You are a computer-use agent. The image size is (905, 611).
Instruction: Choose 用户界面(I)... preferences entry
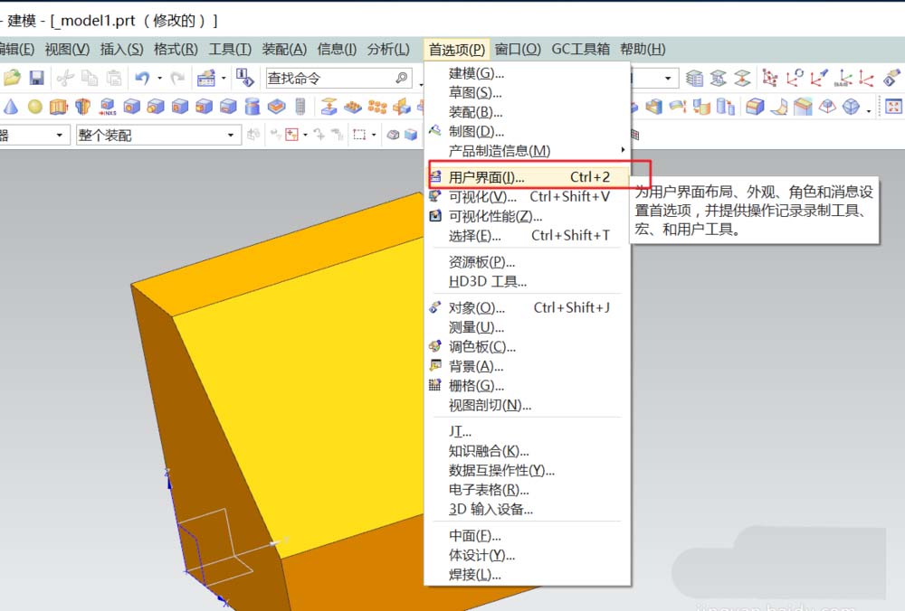(x=528, y=177)
